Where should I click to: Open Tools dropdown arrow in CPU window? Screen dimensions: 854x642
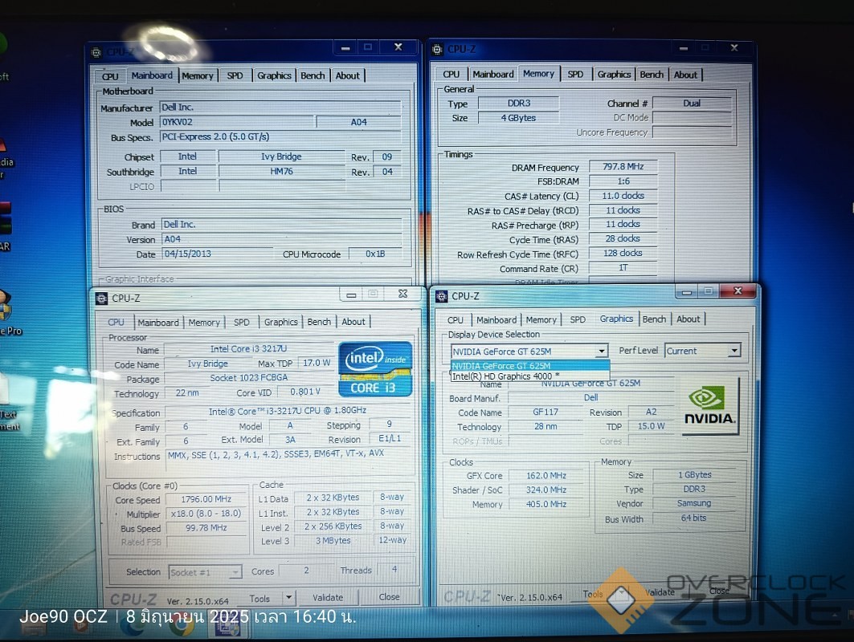point(288,598)
